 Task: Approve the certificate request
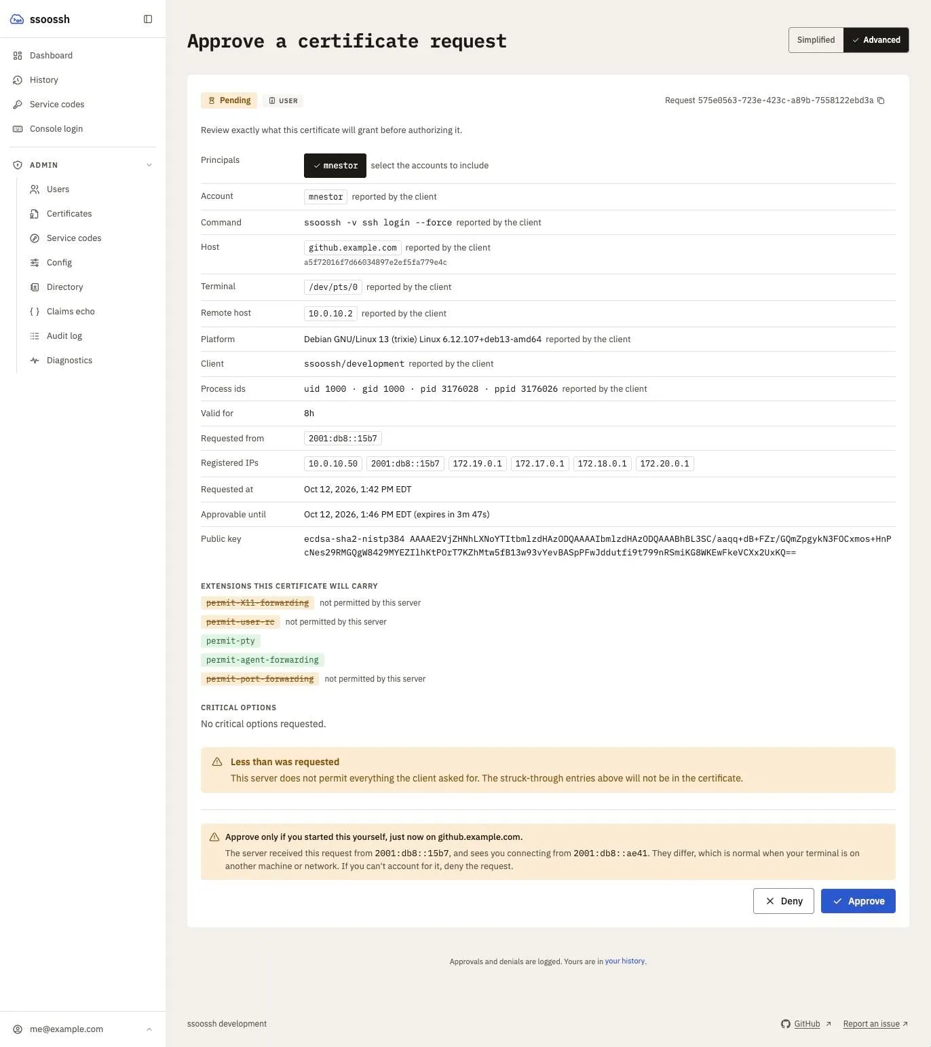(858, 901)
